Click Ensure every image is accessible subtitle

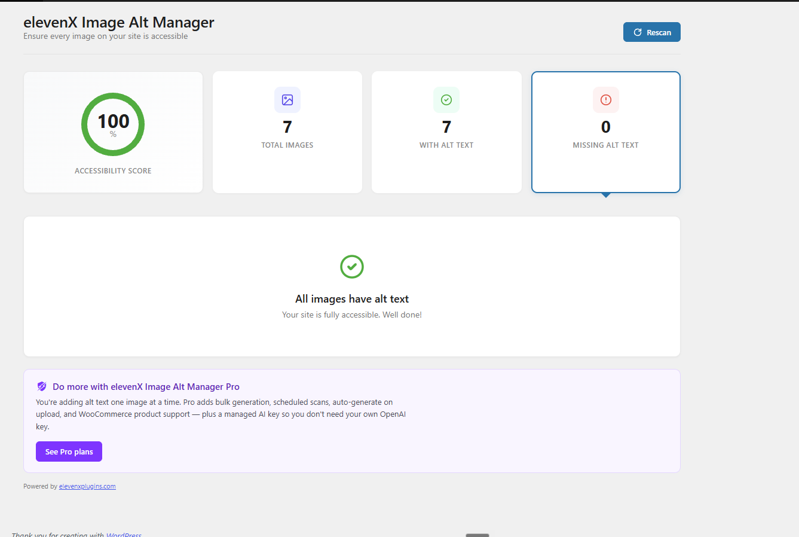(106, 36)
